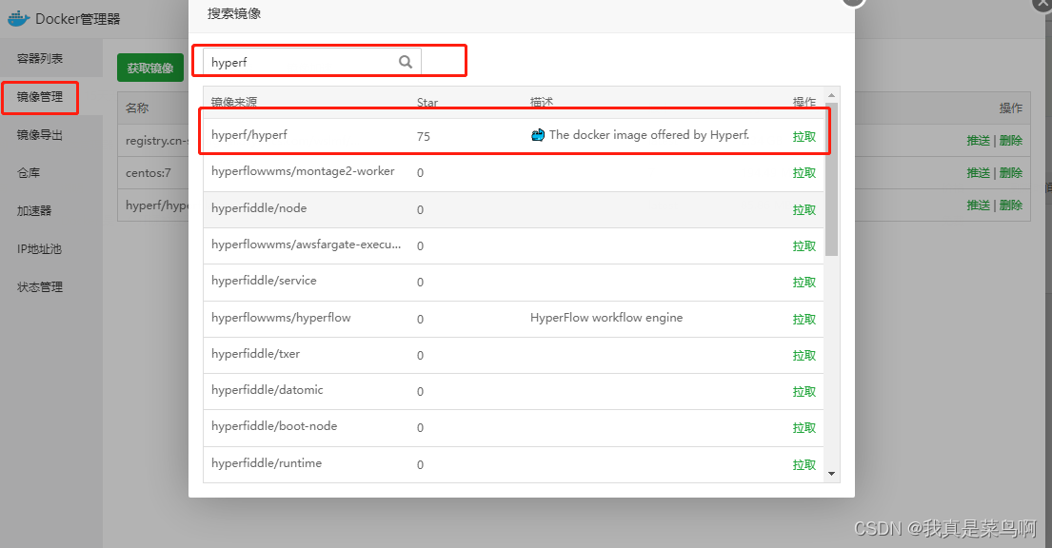Click the hyperfiddle/node name
The image size is (1052, 548).
coord(259,208)
